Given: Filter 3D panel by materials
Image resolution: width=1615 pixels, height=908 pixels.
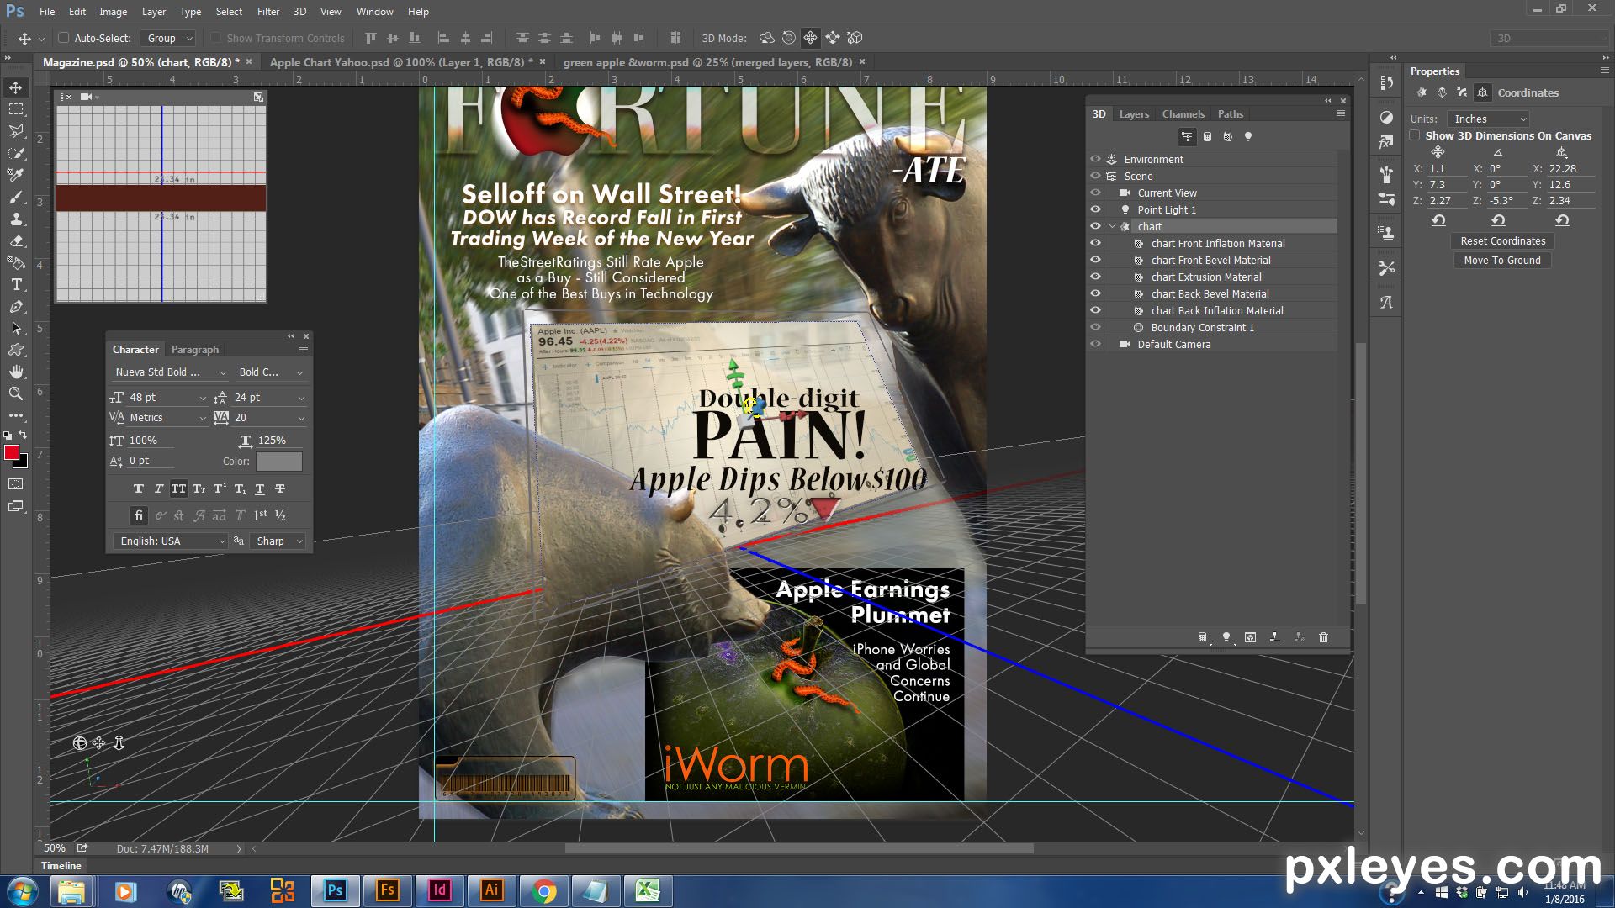Looking at the screenshot, I should pos(1228,137).
